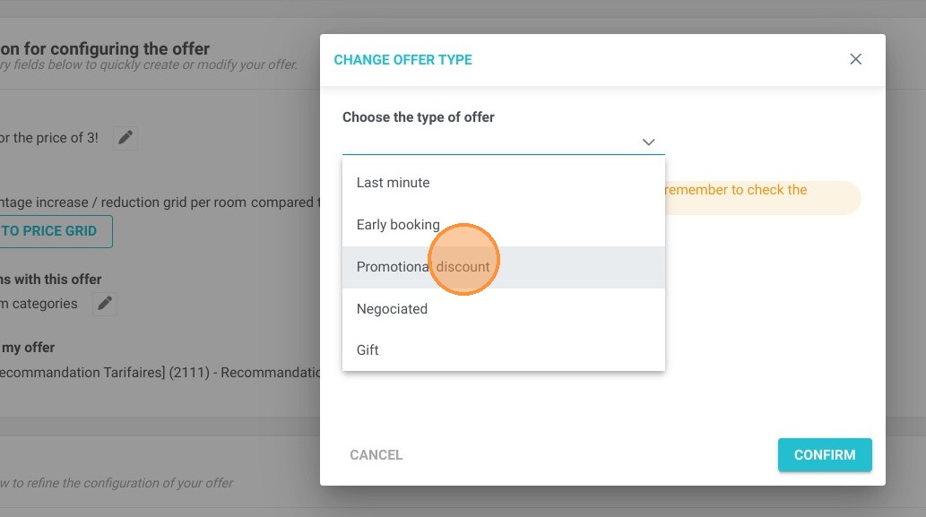926x517 pixels.
Task: Click the Recommandation Tarifaires (2111) text
Action: 160,373
